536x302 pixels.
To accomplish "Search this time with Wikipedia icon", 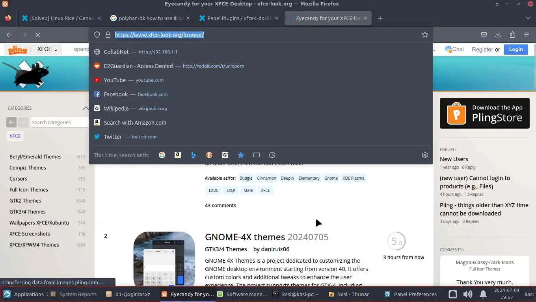I will pos(225,155).
